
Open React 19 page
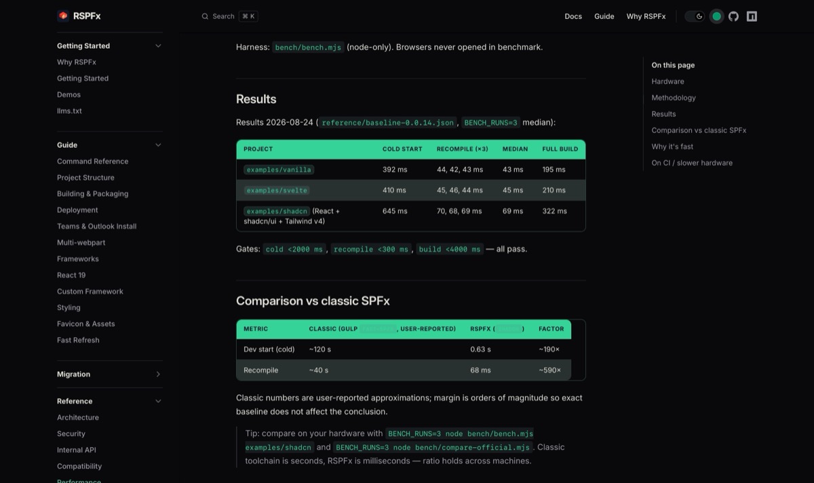click(x=71, y=275)
